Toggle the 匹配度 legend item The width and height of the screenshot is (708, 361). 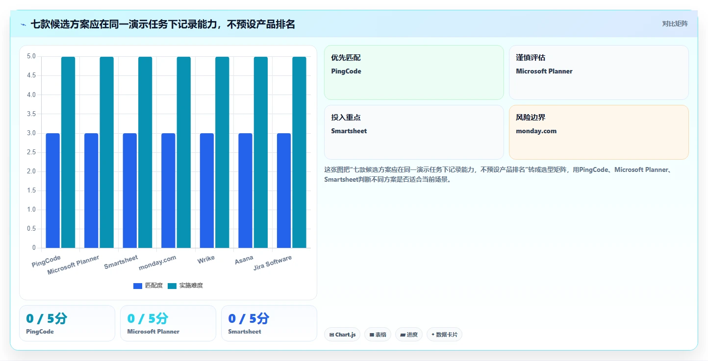[148, 286]
